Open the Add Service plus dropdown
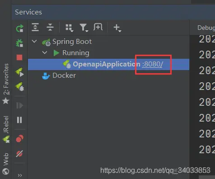 tap(117, 28)
